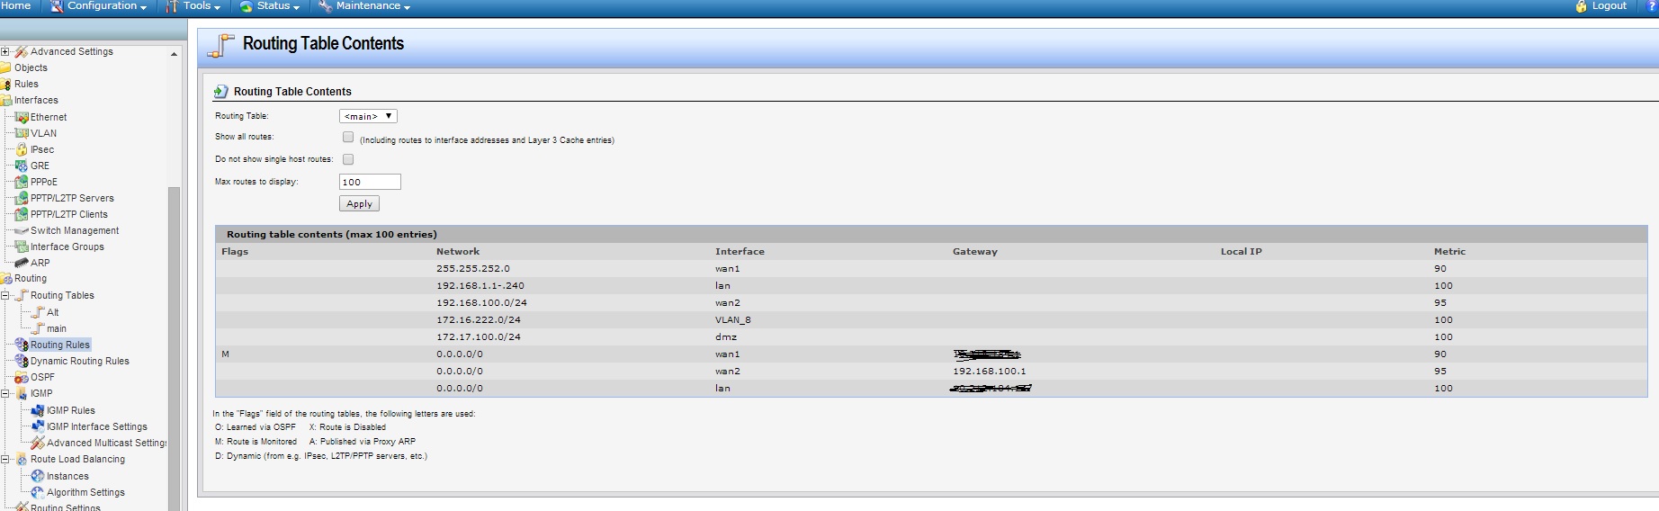Open the Tools dropdown menu

point(193,6)
